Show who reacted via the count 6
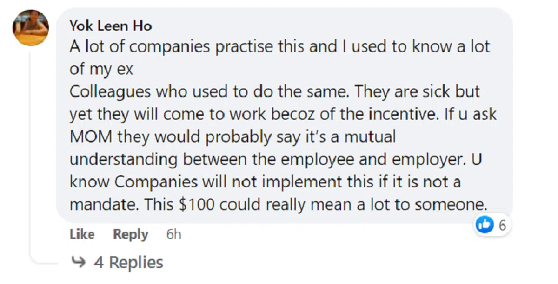The height and width of the screenshot is (284, 558). (x=502, y=226)
